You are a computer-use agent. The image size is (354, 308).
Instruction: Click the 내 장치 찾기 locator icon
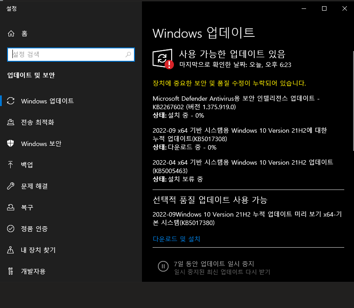coord(11,250)
